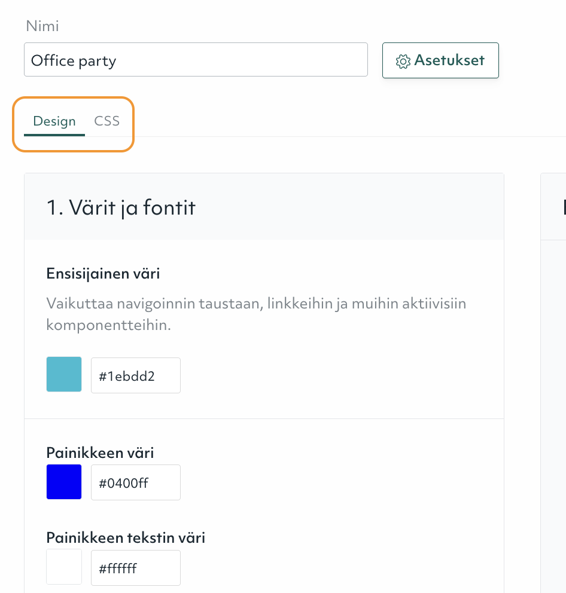Switch to the CSS tab

point(106,120)
